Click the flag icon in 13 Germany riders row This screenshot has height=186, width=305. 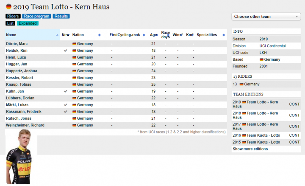(241, 84)
